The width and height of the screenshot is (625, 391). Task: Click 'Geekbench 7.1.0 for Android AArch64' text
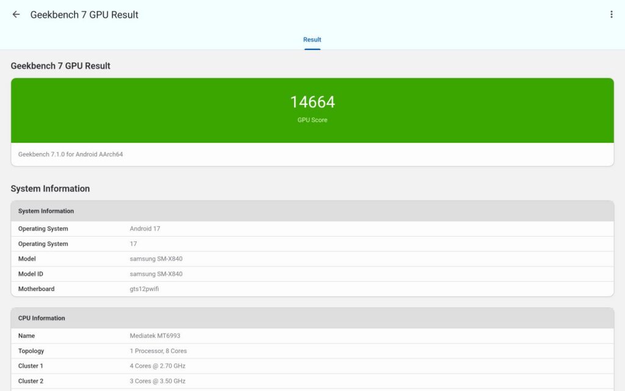pos(71,154)
